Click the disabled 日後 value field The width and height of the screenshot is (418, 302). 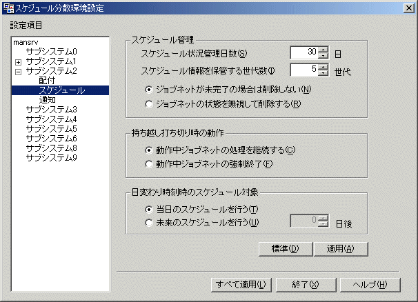pyautogui.click(x=304, y=221)
